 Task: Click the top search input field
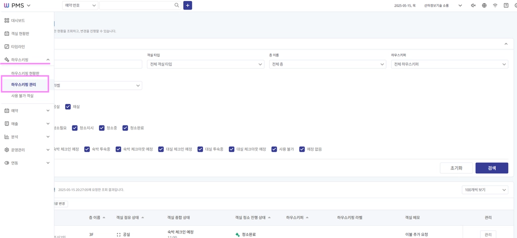pos(136,5)
